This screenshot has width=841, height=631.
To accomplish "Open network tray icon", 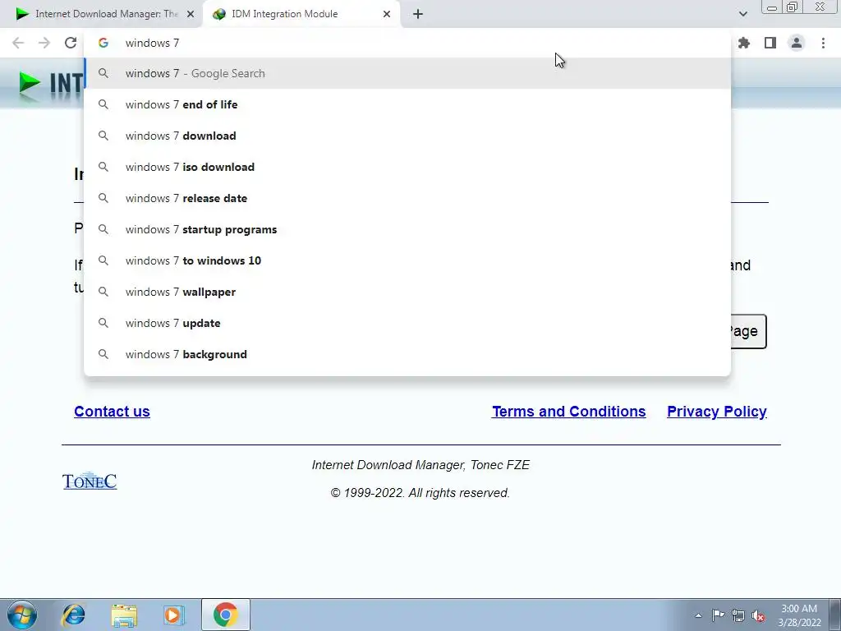I will 738,615.
